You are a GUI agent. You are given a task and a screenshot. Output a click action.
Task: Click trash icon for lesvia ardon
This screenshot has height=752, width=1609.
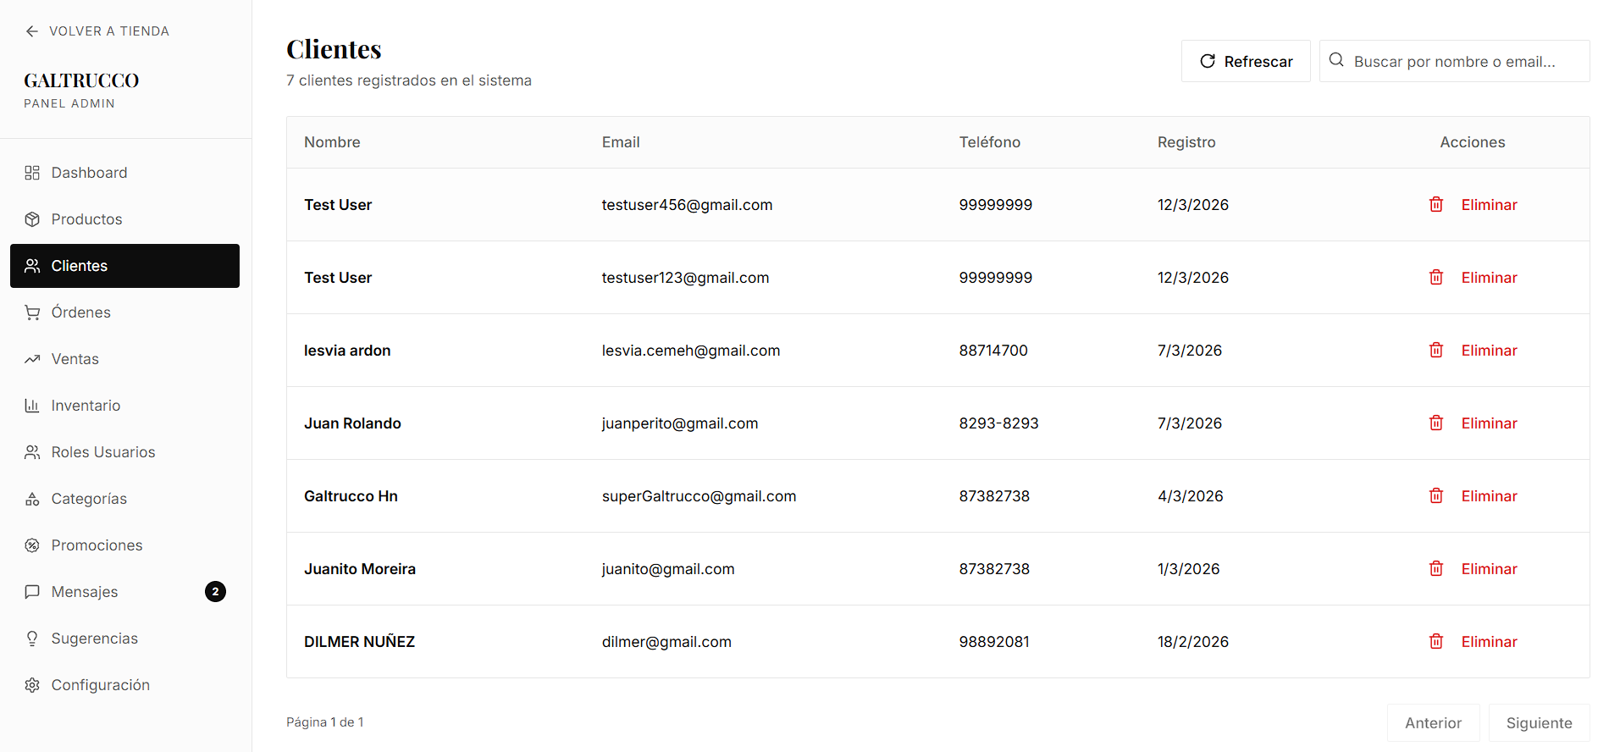pyautogui.click(x=1436, y=350)
